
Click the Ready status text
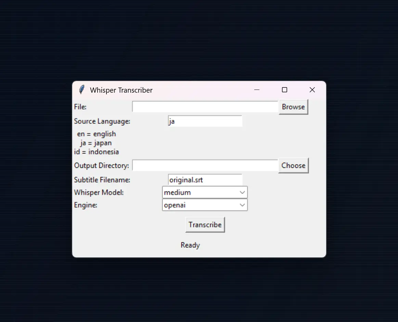190,245
